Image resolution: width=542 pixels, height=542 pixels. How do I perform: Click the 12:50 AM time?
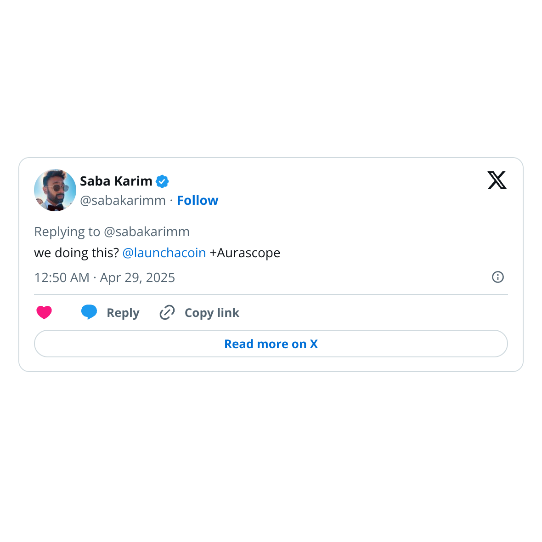(x=62, y=277)
